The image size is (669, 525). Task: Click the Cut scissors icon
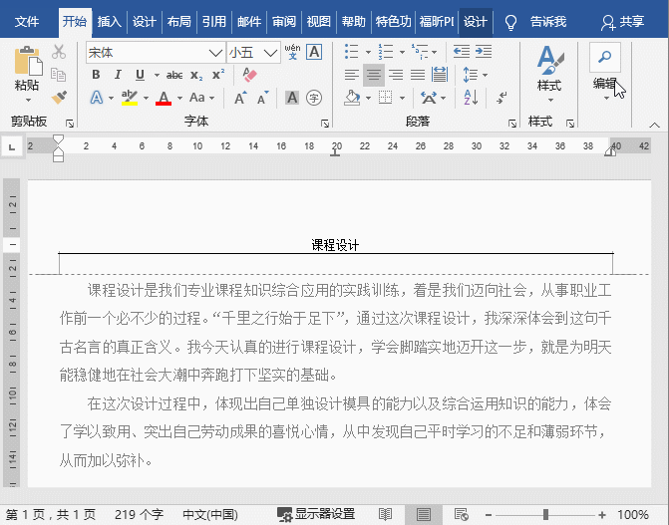(x=59, y=52)
